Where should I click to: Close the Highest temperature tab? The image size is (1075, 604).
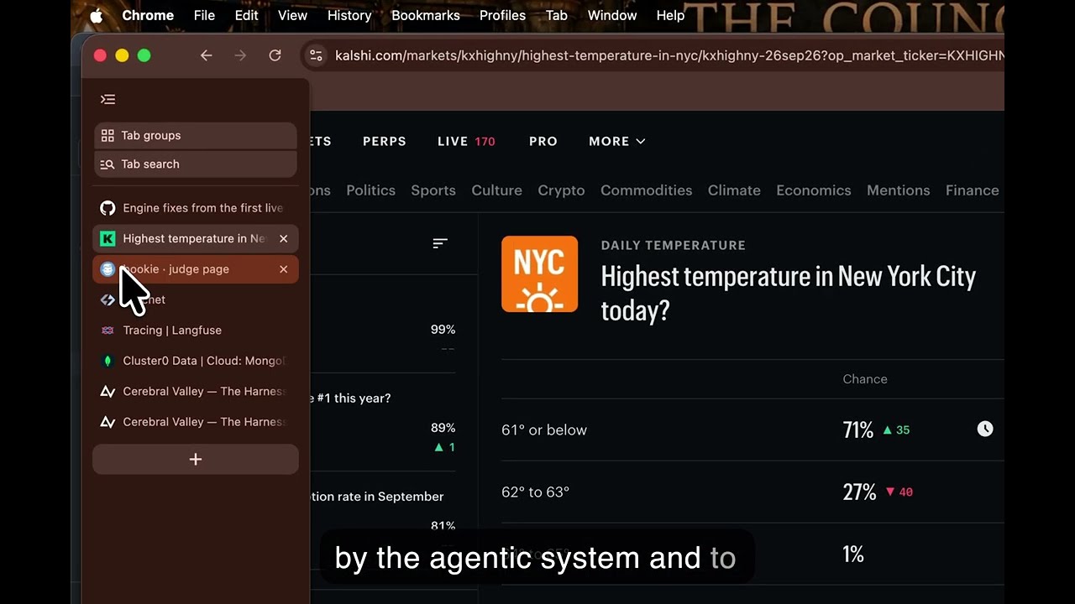(283, 238)
